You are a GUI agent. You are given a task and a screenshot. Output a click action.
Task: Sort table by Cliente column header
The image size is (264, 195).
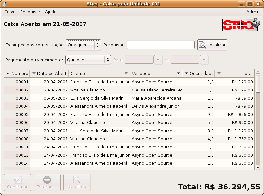[x=99, y=74]
